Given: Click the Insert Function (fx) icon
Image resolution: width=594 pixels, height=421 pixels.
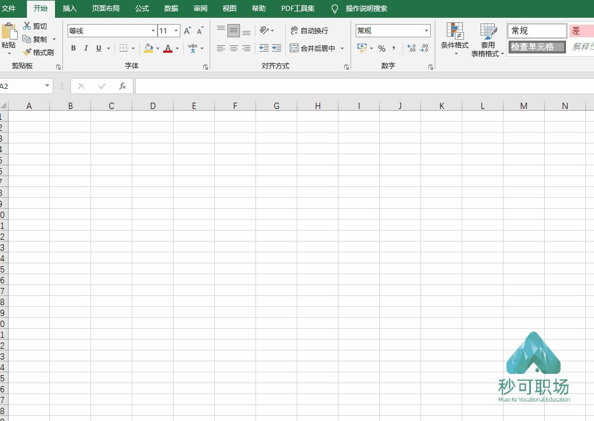Looking at the screenshot, I should [x=122, y=86].
